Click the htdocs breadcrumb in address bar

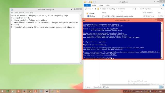pyautogui.click(x=104, y=9)
